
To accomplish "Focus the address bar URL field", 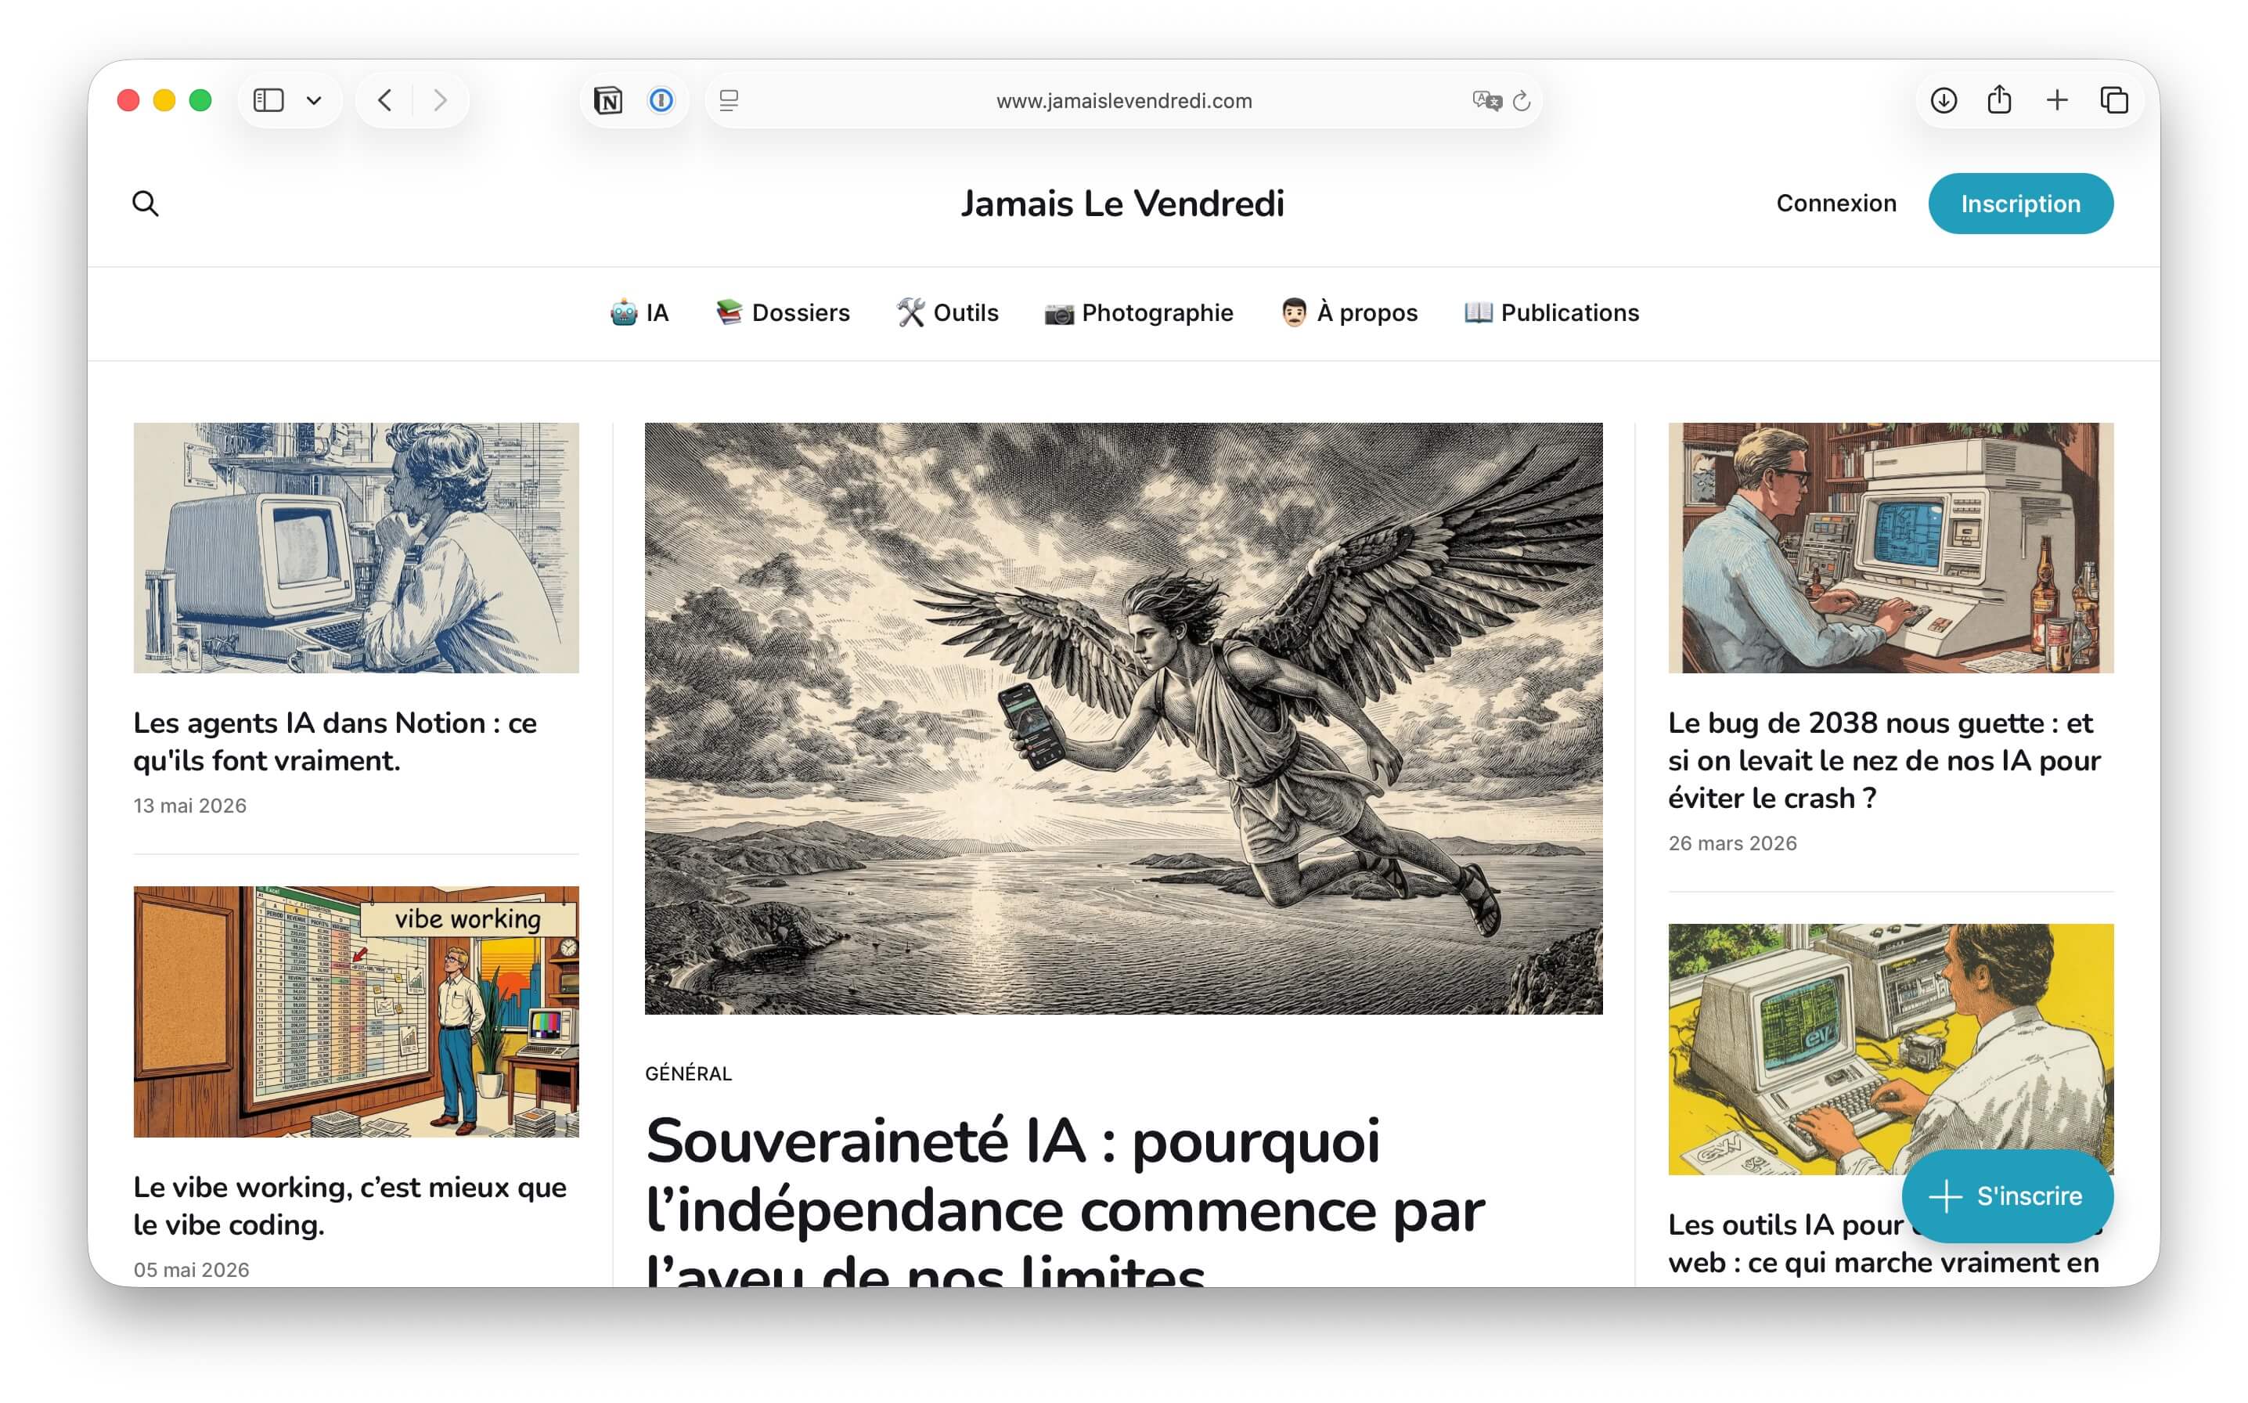I will [x=1124, y=100].
